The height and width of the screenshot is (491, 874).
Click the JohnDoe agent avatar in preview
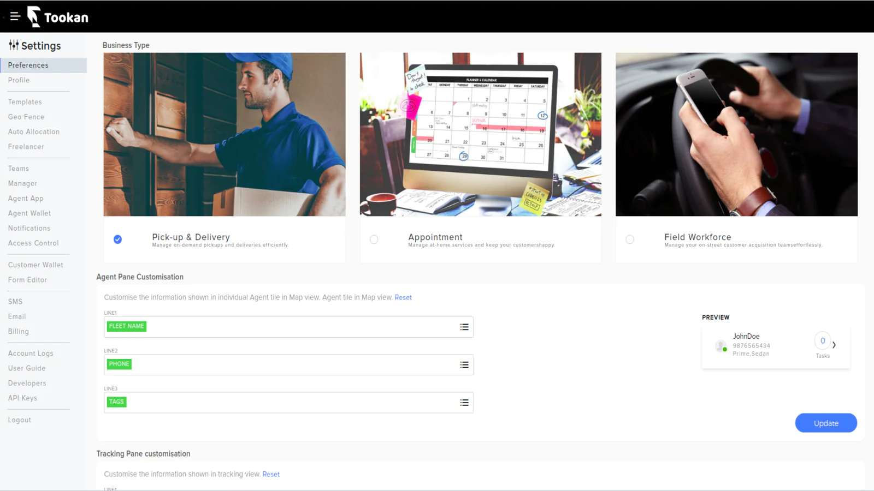721,345
